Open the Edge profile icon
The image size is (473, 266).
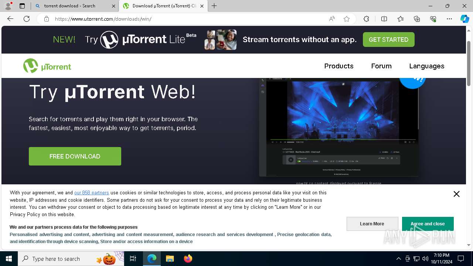(8, 6)
